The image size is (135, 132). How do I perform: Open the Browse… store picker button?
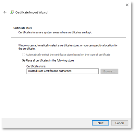(109, 71)
